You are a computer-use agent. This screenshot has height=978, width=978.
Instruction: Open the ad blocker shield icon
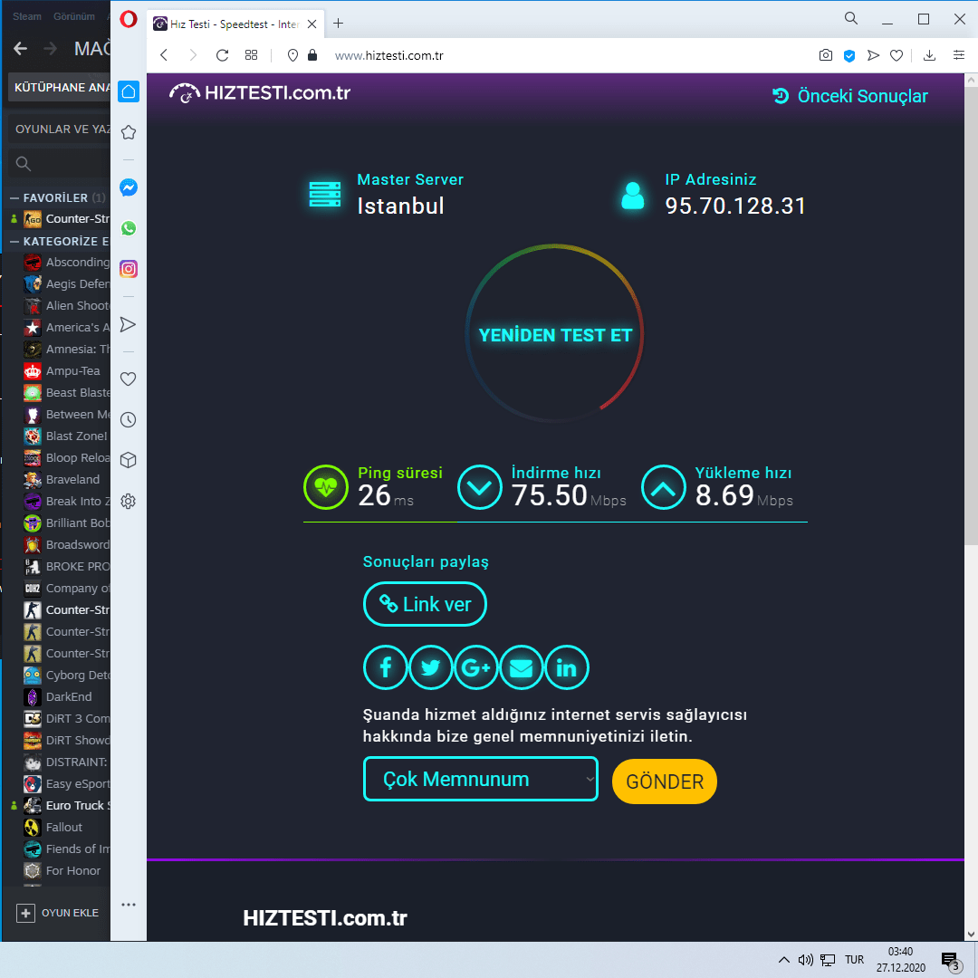coord(849,56)
